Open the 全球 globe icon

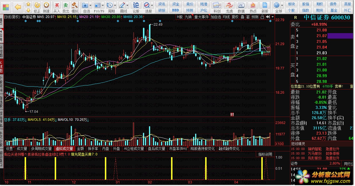[x=277, y=7]
